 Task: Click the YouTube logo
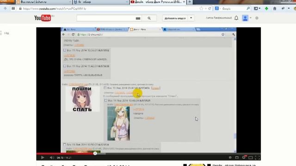pyautogui.click(x=43, y=18)
